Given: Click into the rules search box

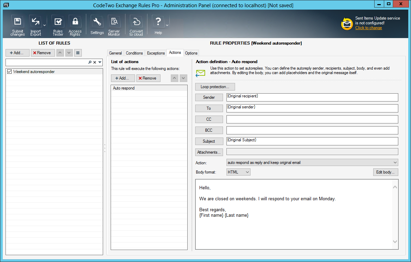Looking at the screenshot, I should [47, 62].
